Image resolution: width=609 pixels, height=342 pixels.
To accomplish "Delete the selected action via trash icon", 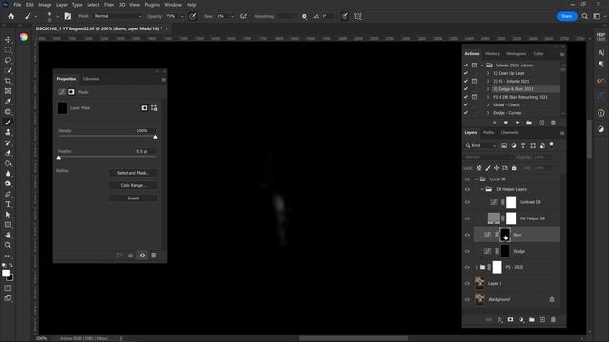I will pyautogui.click(x=553, y=123).
